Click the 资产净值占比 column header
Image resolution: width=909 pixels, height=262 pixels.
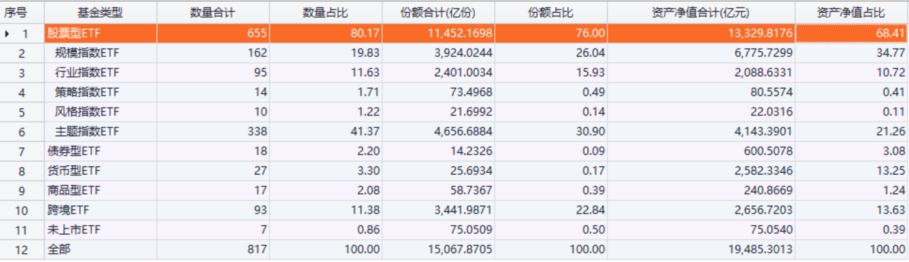pyautogui.click(x=851, y=12)
